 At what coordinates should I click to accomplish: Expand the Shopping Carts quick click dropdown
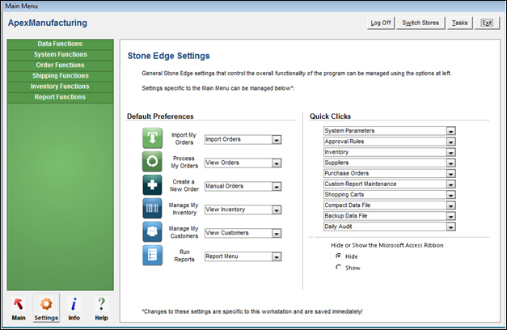tap(450, 195)
